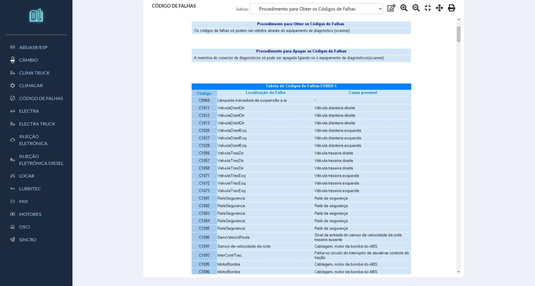The width and height of the screenshot is (535, 286).
Task: Open the Índices dropdown list
Action: (x=316, y=9)
